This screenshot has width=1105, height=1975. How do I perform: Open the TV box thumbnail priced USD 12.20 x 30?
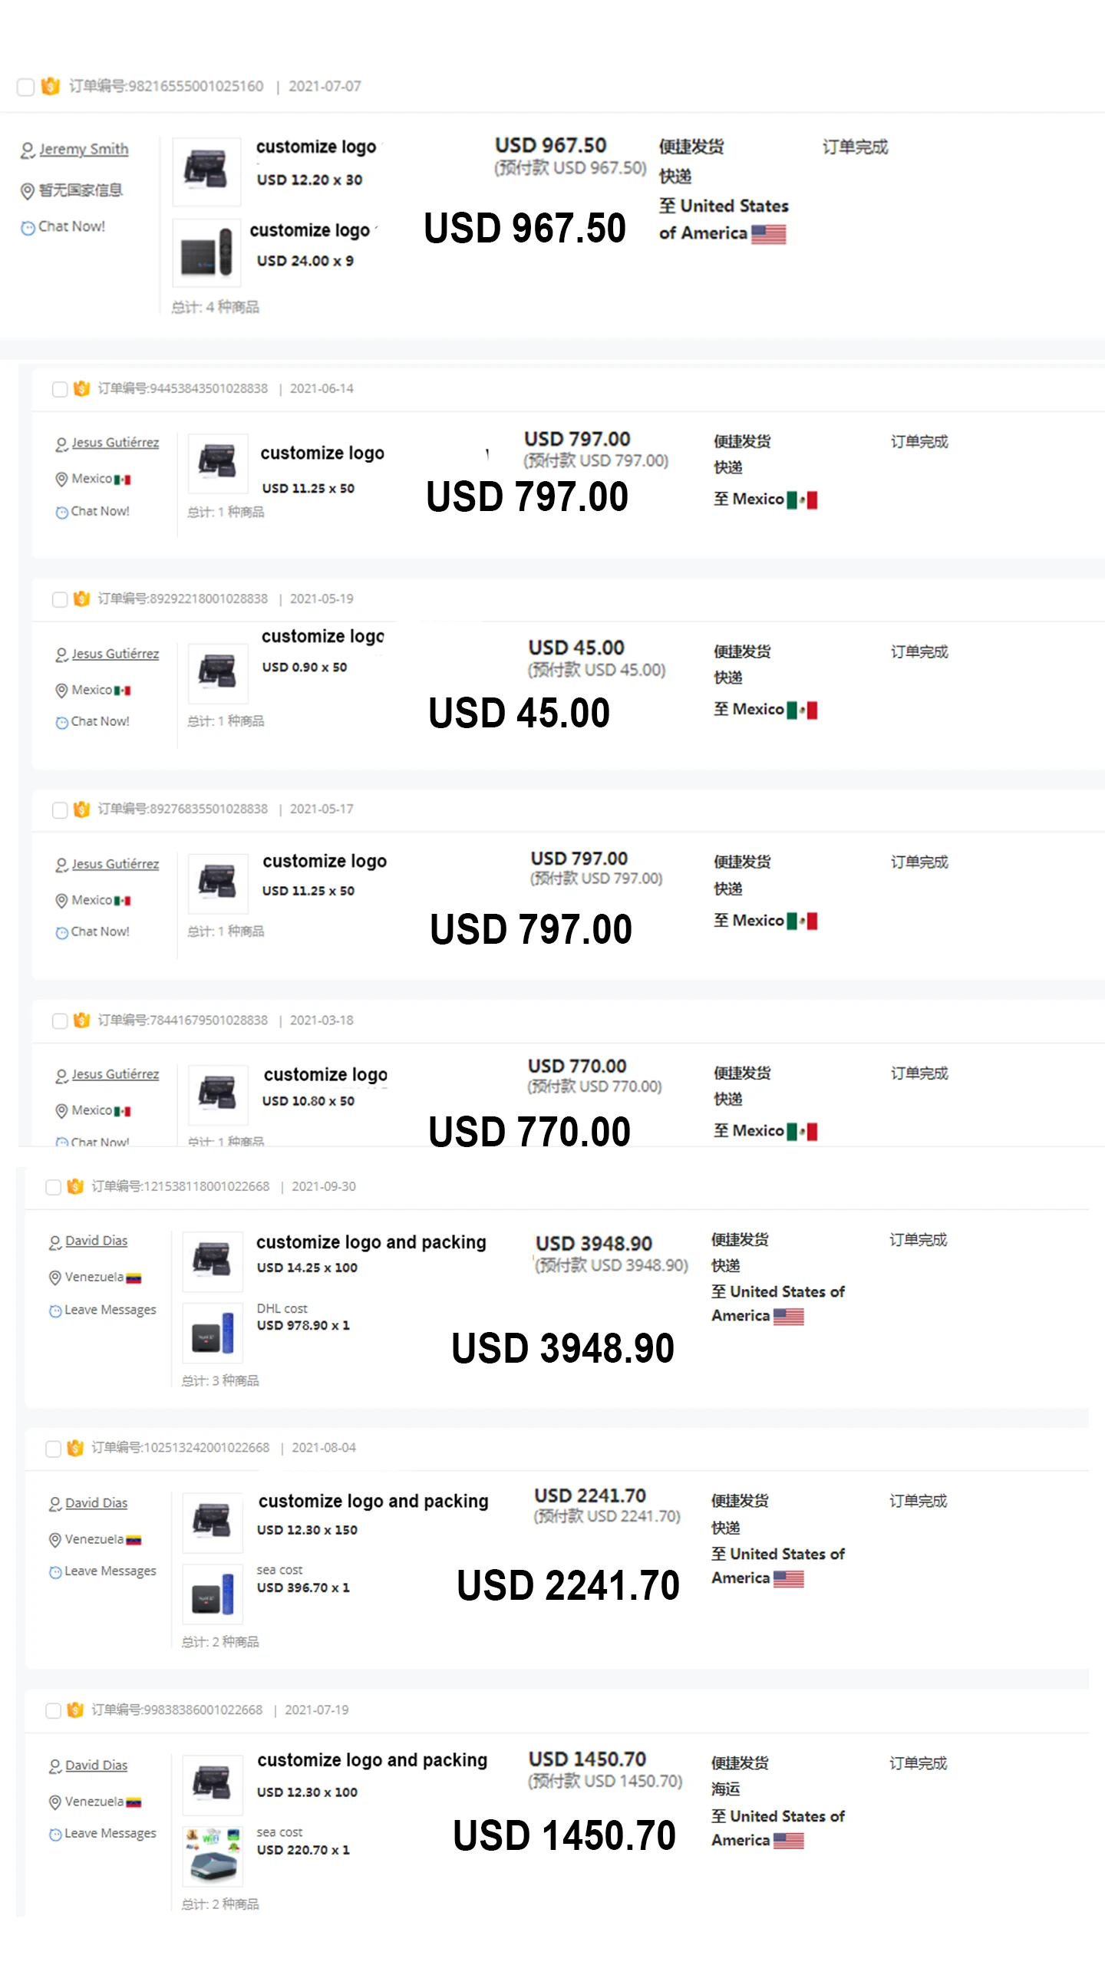pyautogui.click(x=206, y=172)
